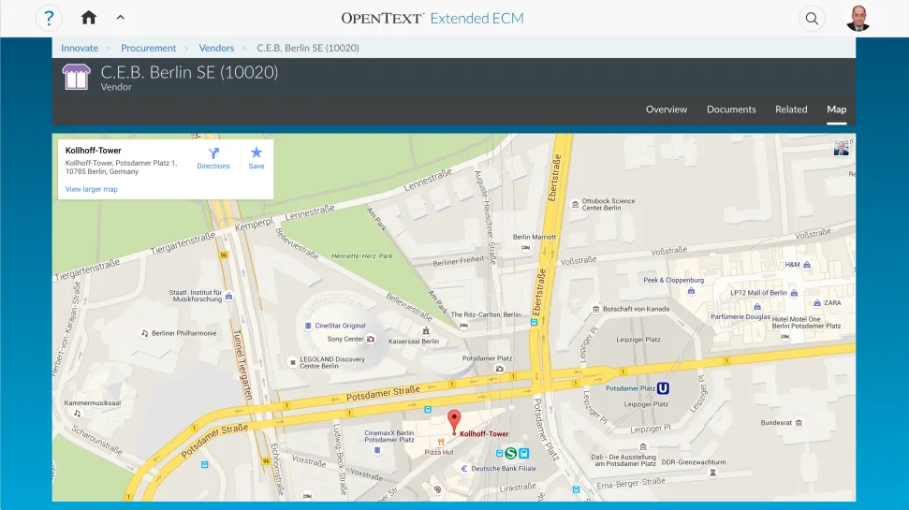Switch to the Overview tab
Image resolution: width=909 pixels, height=510 pixels.
click(666, 109)
